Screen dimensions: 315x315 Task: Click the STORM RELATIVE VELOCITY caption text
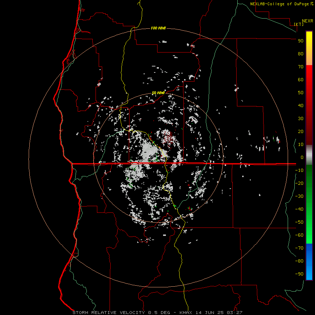(108, 313)
